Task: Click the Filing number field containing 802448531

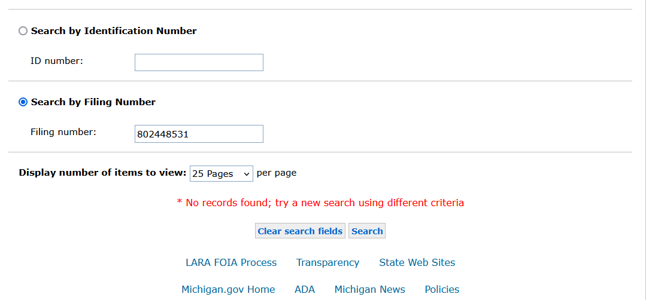Action: 199,134
